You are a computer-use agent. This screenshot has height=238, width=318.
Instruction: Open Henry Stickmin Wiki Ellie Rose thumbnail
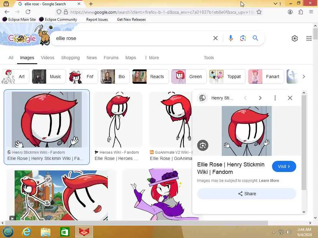pos(47,119)
